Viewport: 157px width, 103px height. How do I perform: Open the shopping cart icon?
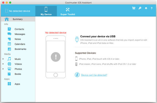pyautogui.click(x=134, y=8)
